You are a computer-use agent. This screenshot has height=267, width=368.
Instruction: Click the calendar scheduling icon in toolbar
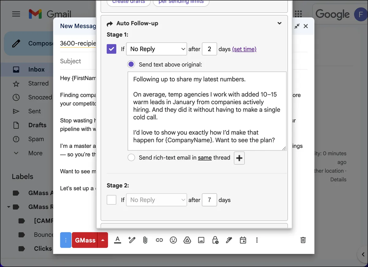tap(243, 240)
